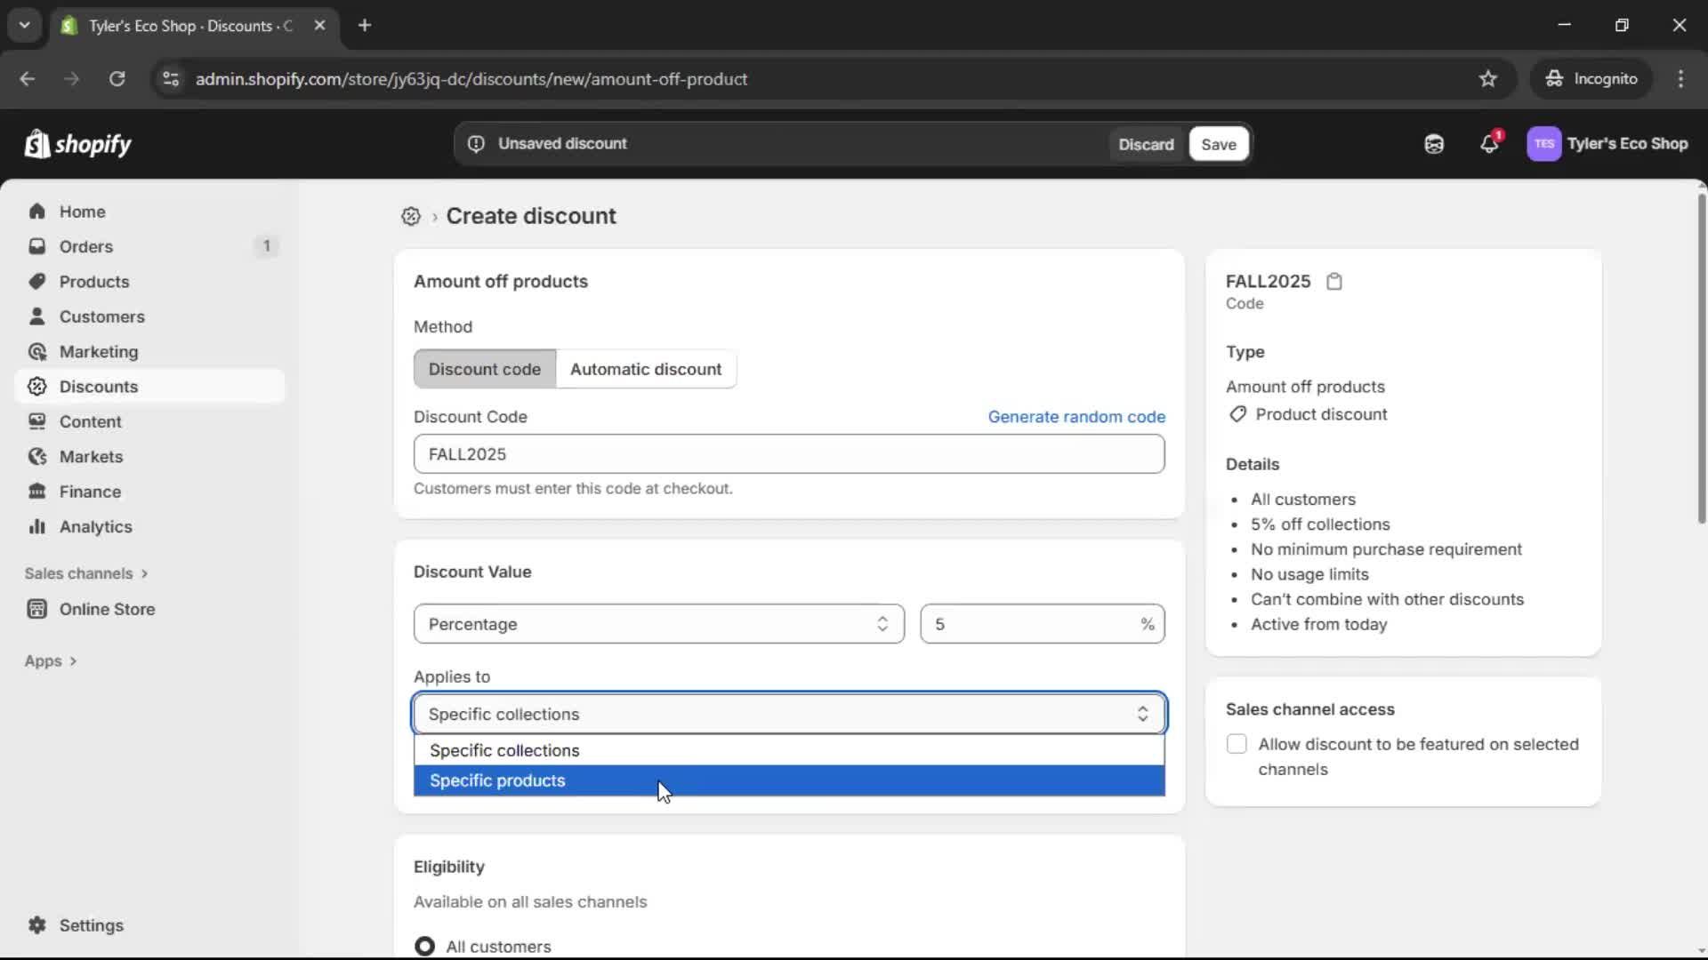Save the unsaved discount
The height and width of the screenshot is (960, 1708).
click(x=1217, y=144)
